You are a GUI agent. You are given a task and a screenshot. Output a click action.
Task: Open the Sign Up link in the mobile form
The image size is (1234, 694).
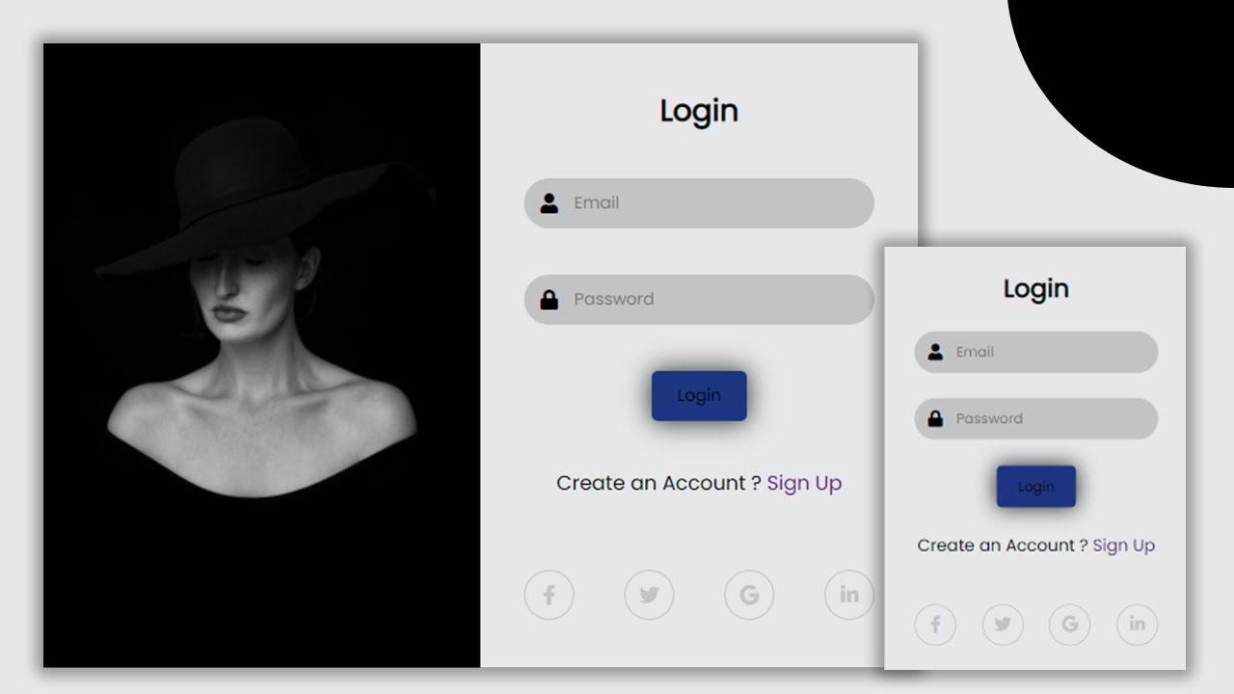(1123, 546)
